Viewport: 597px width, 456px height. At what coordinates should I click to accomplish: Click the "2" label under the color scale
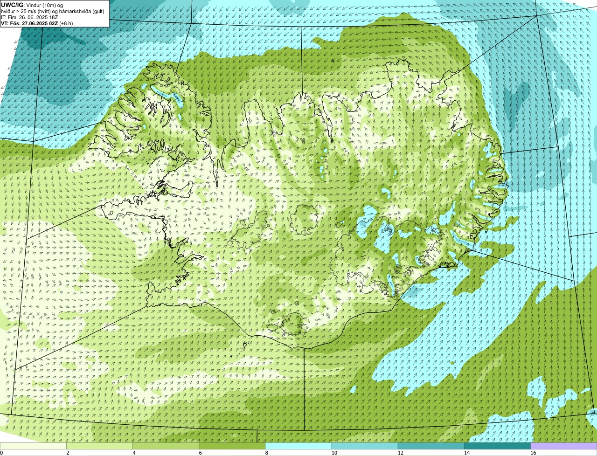[68, 453]
